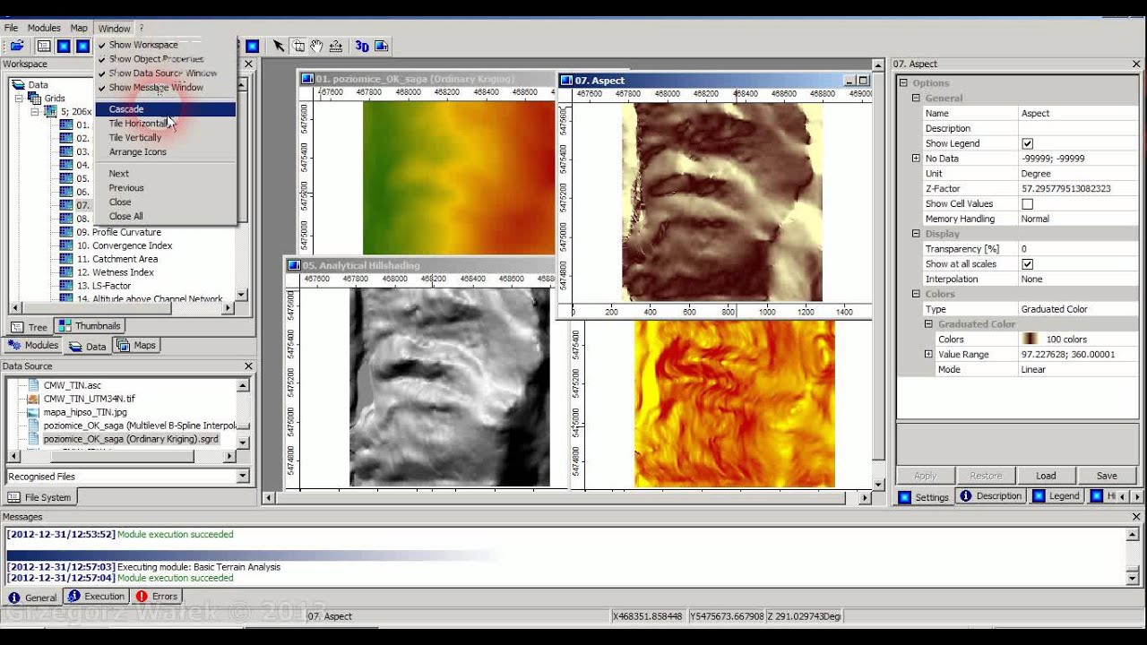The image size is (1147, 645).
Task: Expand the Value Range property
Action: pos(928,355)
